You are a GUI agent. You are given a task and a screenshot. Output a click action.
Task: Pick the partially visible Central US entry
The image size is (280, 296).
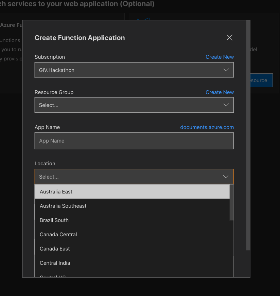tap(133, 276)
